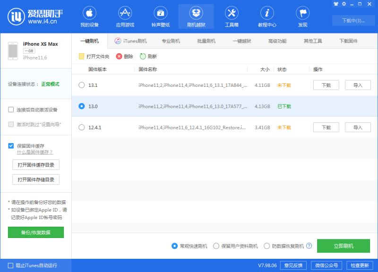Click the skin shirt icon in the title bar
The width and height of the screenshot is (378, 272).
tap(336, 4)
